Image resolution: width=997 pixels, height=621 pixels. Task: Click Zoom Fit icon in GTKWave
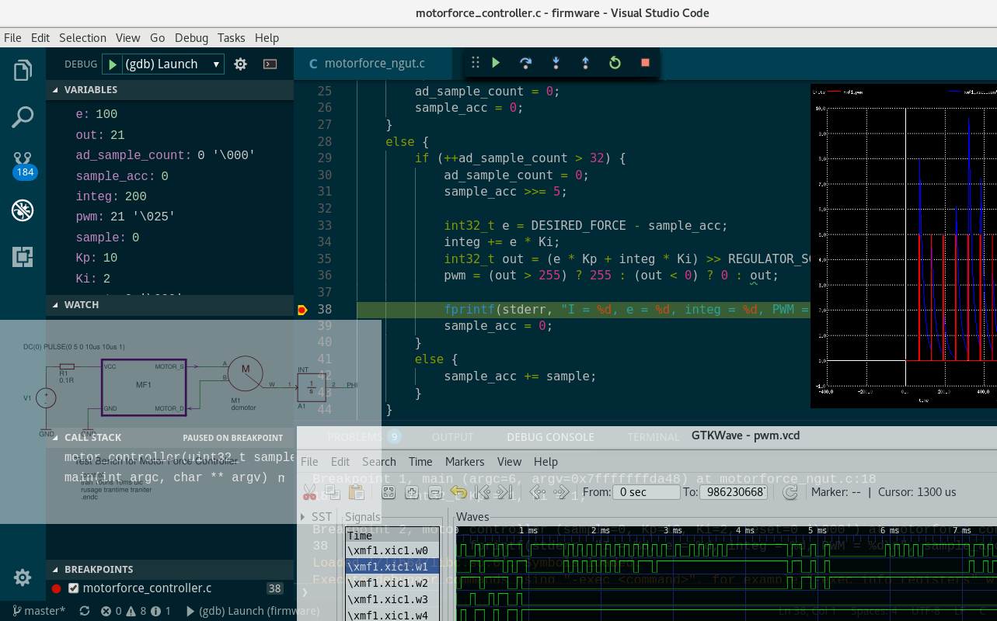point(389,491)
